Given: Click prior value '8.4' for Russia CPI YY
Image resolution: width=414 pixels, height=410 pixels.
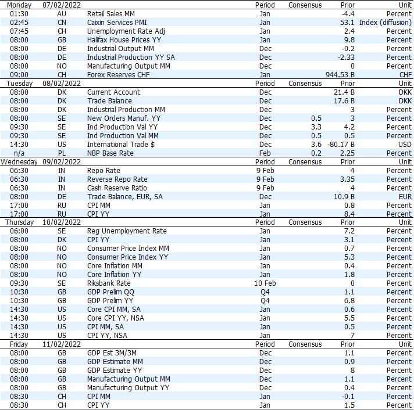Looking at the screenshot, I should tap(349, 214).
